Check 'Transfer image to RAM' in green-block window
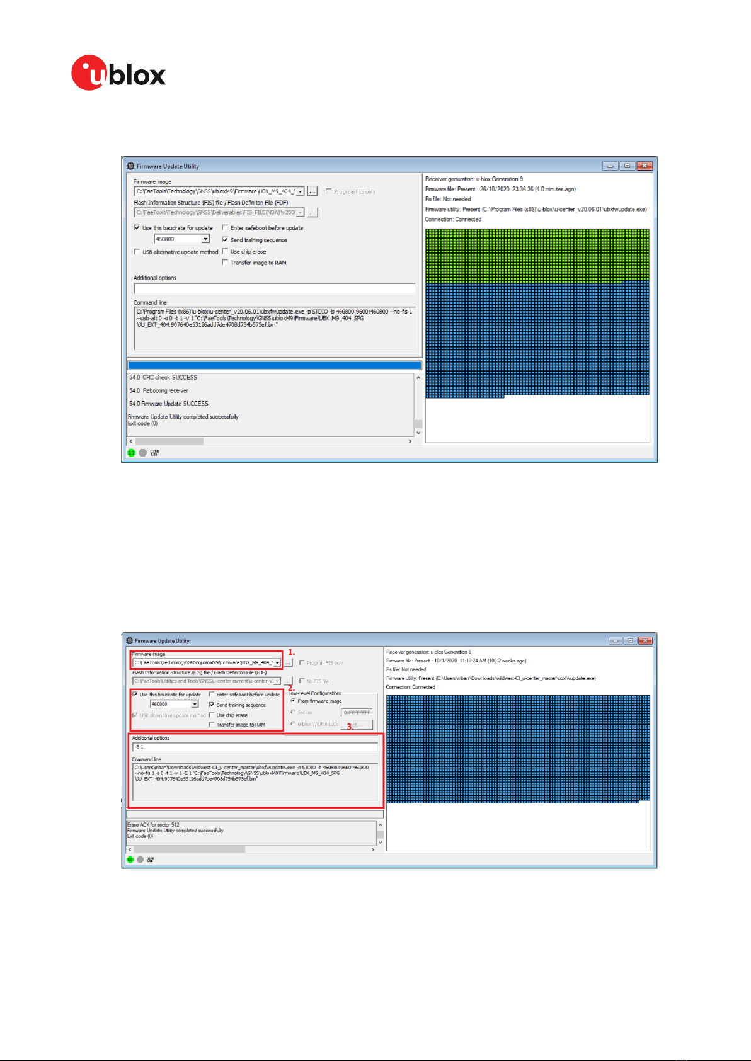 tap(225, 263)
